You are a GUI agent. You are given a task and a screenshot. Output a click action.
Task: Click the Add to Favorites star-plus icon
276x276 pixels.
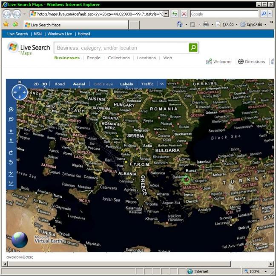tap(15, 24)
